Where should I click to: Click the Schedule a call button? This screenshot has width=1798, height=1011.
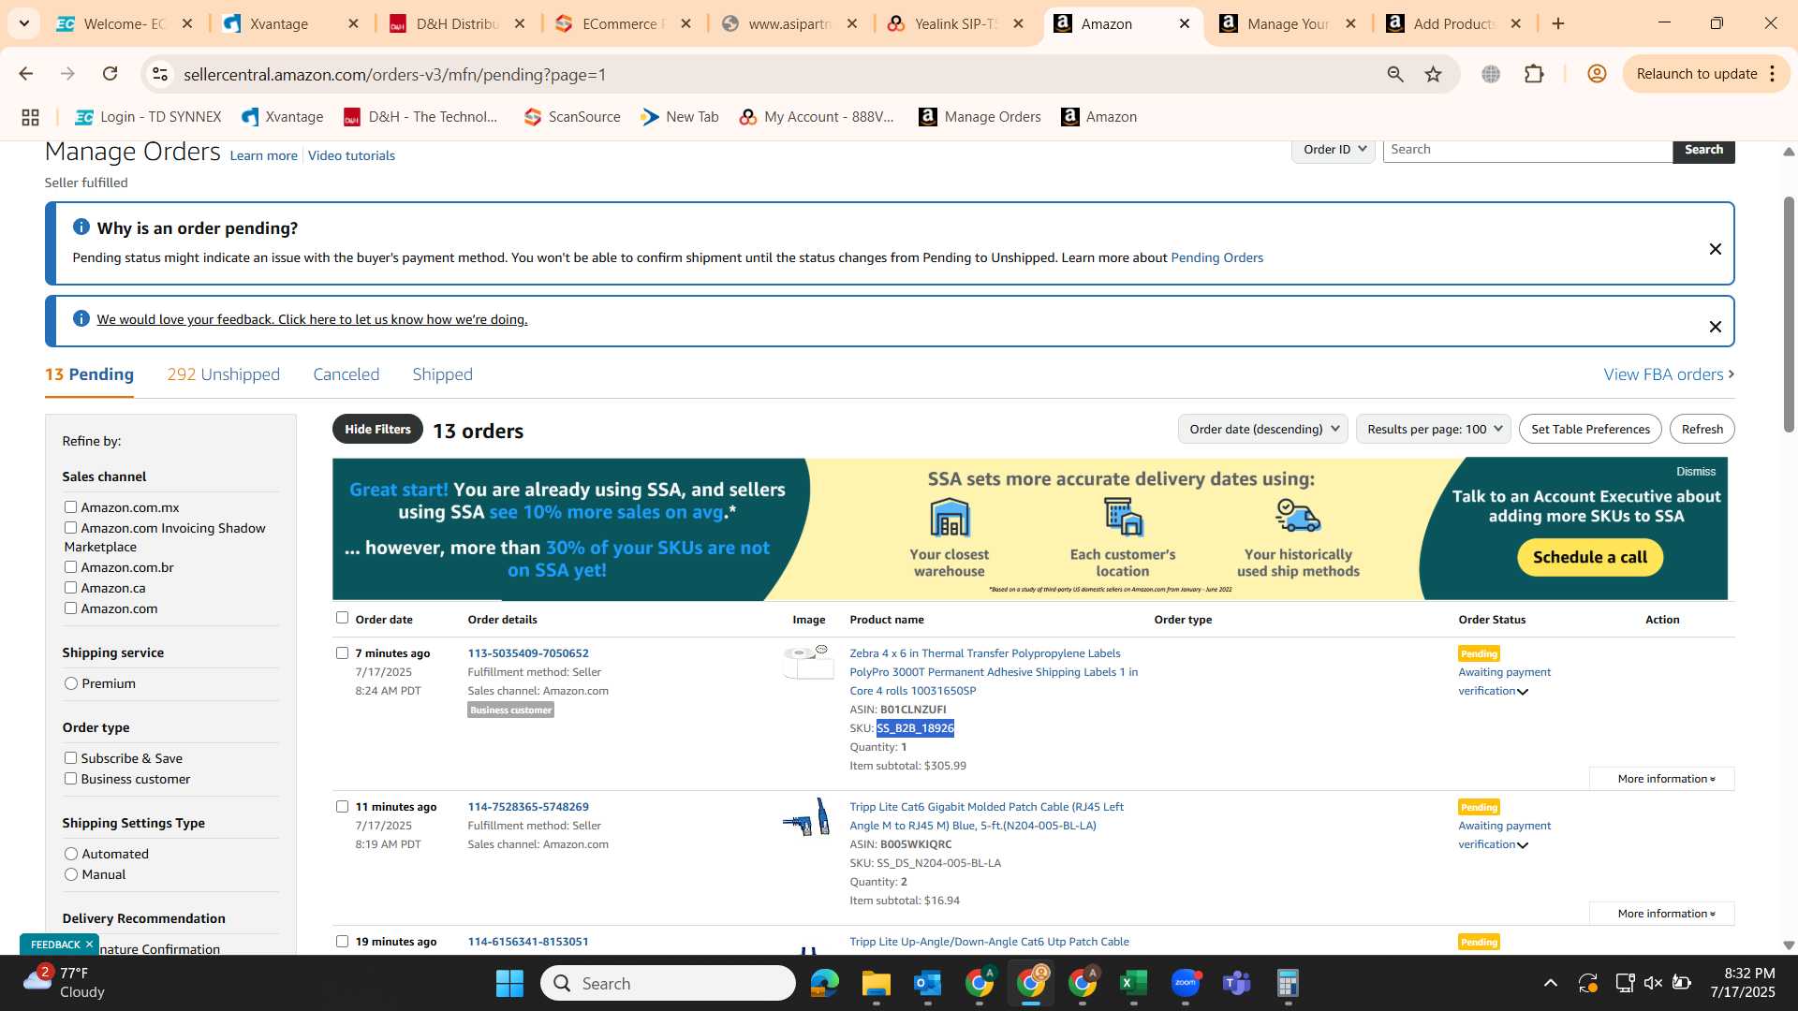tap(1589, 557)
